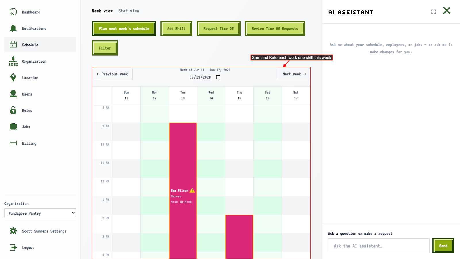Click the Location pin icon

point(13,77)
